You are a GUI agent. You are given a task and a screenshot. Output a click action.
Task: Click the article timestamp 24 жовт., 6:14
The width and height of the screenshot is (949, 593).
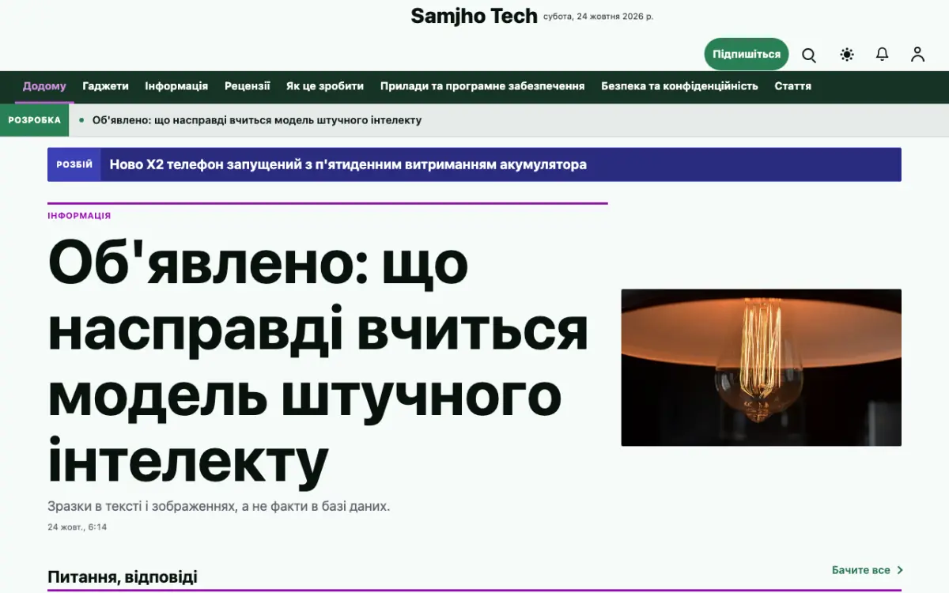pyautogui.click(x=77, y=527)
